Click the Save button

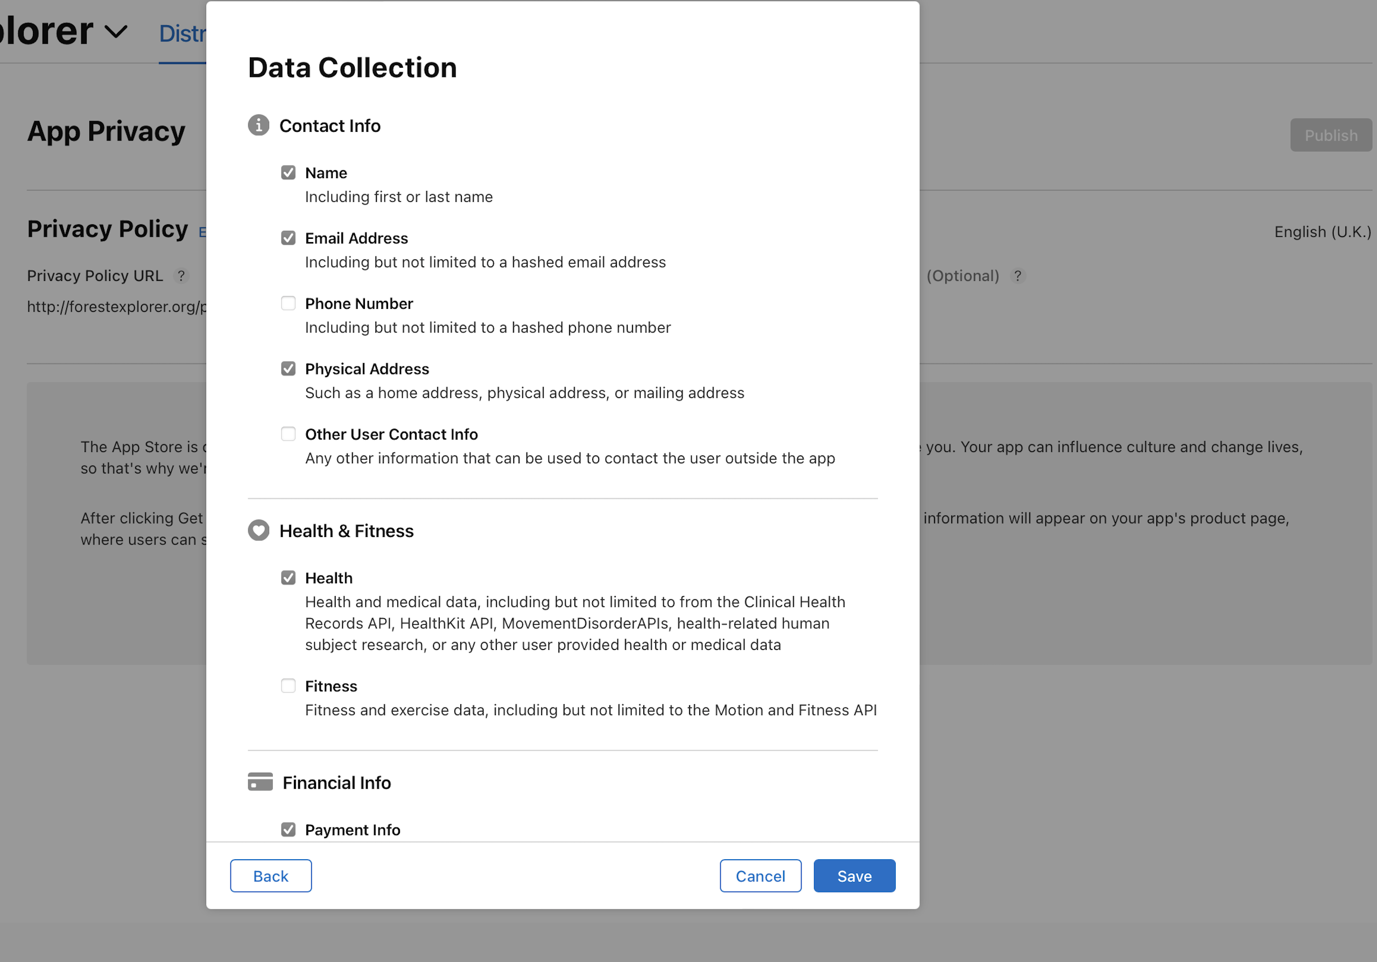[x=854, y=876]
